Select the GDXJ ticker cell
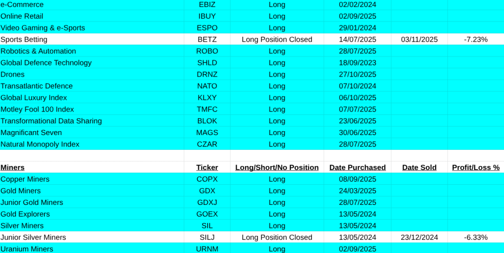The height and width of the screenshot is (253, 504). pyautogui.click(x=207, y=202)
